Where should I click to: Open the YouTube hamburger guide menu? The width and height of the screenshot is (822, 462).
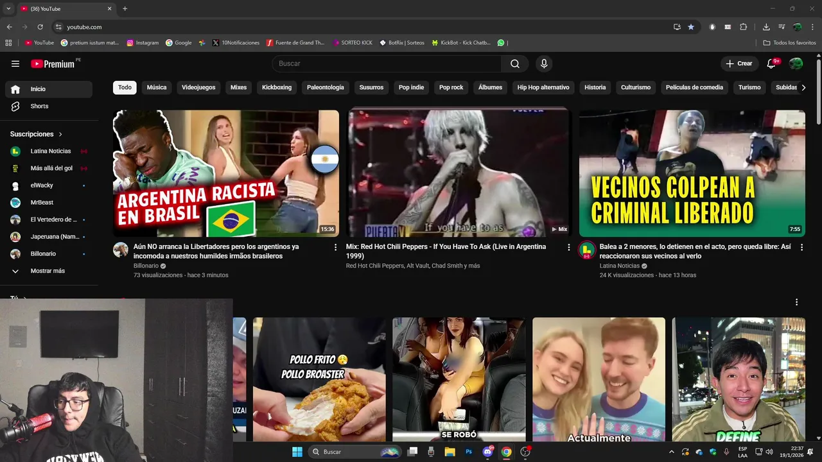click(15, 64)
